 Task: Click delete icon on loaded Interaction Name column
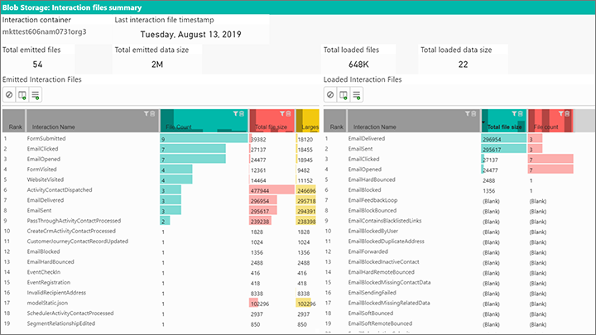pos(473,113)
